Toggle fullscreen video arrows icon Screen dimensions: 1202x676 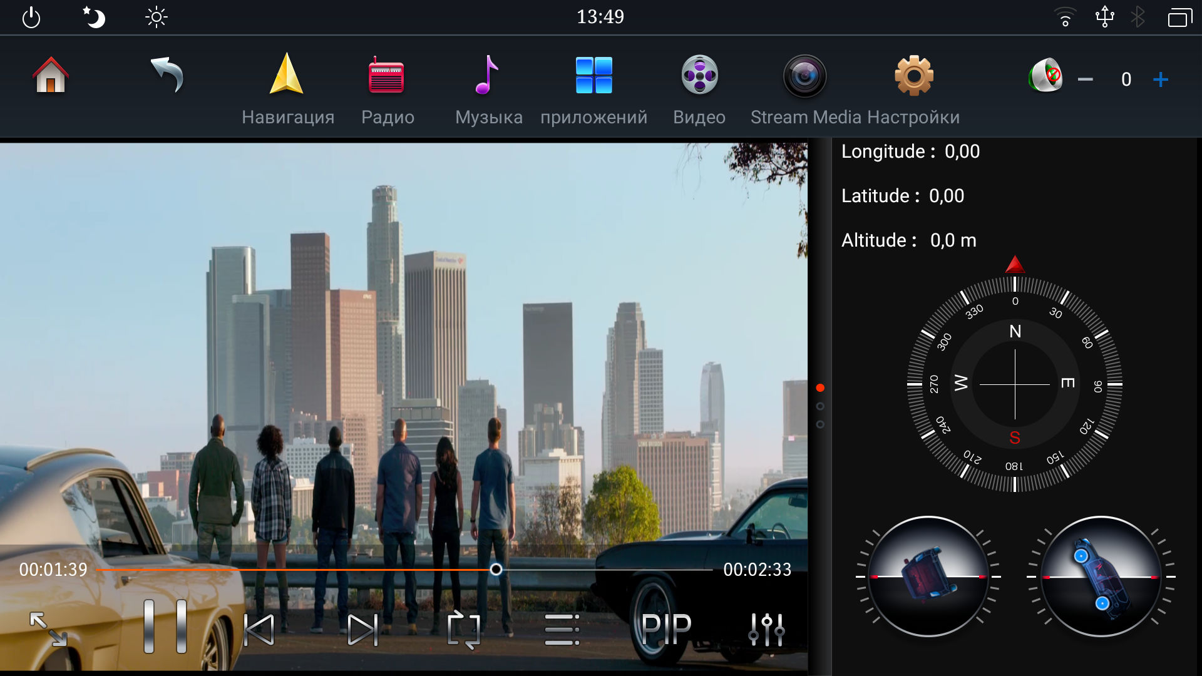point(48,629)
